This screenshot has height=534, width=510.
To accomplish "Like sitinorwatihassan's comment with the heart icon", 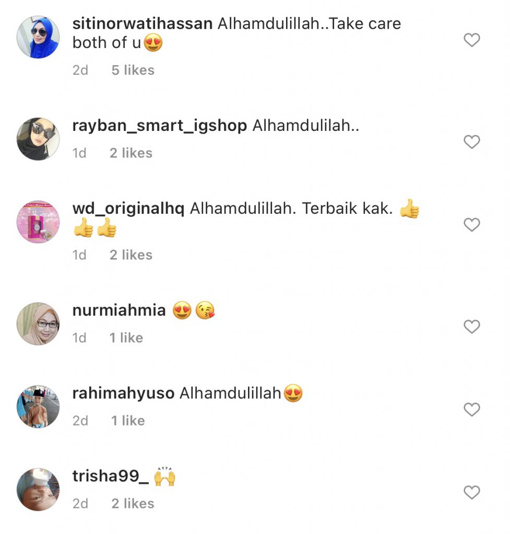I will click(x=472, y=40).
